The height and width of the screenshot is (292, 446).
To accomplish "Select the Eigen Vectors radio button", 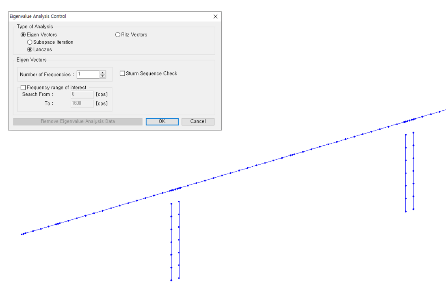I will tap(23, 35).
